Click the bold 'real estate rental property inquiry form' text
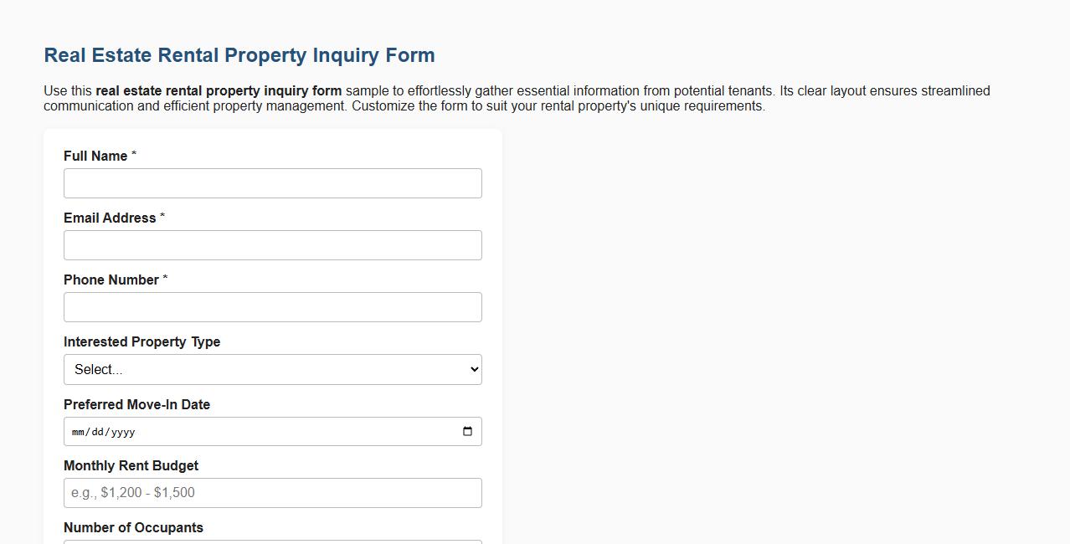 pos(219,90)
